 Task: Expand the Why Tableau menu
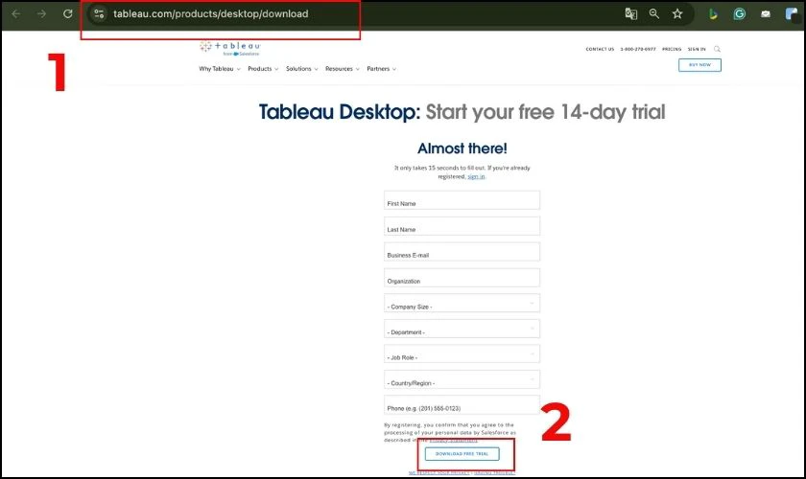[220, 69]
